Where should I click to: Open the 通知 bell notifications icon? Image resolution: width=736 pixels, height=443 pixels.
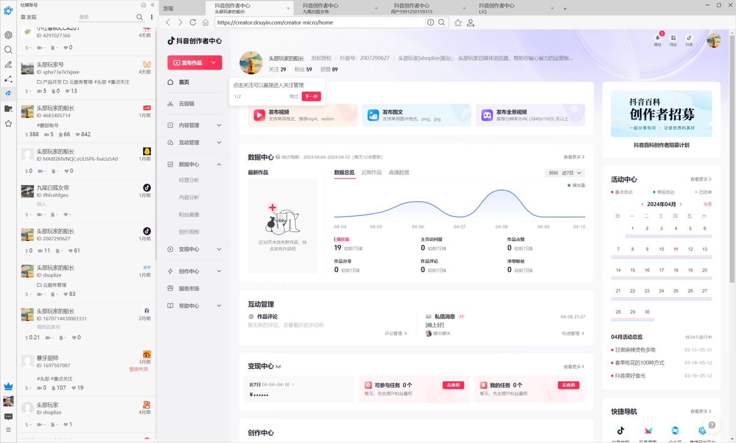658,39
